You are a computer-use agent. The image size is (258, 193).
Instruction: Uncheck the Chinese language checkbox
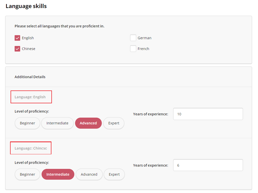17,49
